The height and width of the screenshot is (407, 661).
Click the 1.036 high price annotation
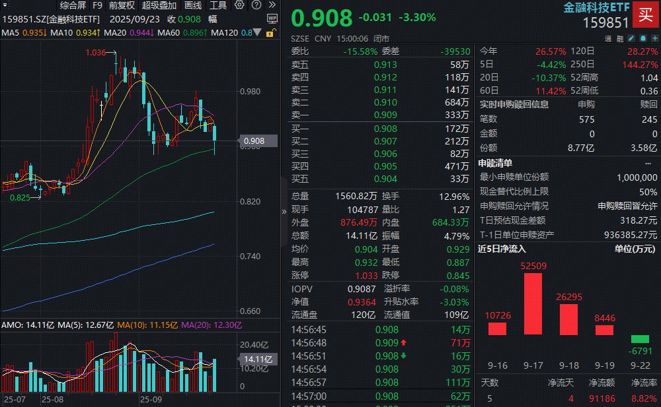coord(96,53)
